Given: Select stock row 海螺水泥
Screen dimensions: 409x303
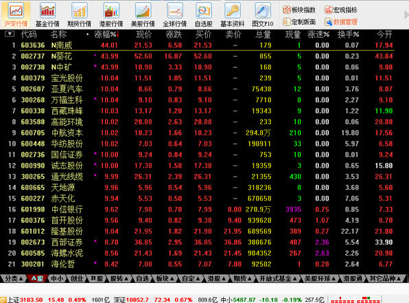Looking at the screenshot, I should [x=200, y=254].
